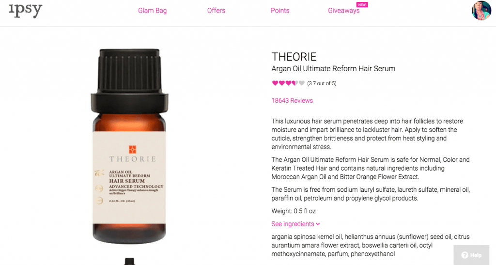Go to the Offers page
The width and height of the screenshot is (496, 265).
click(x=216, y=11)
